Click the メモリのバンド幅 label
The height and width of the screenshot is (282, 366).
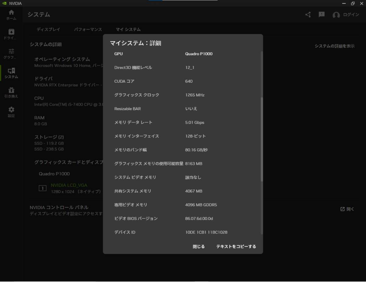click(131, 150)
